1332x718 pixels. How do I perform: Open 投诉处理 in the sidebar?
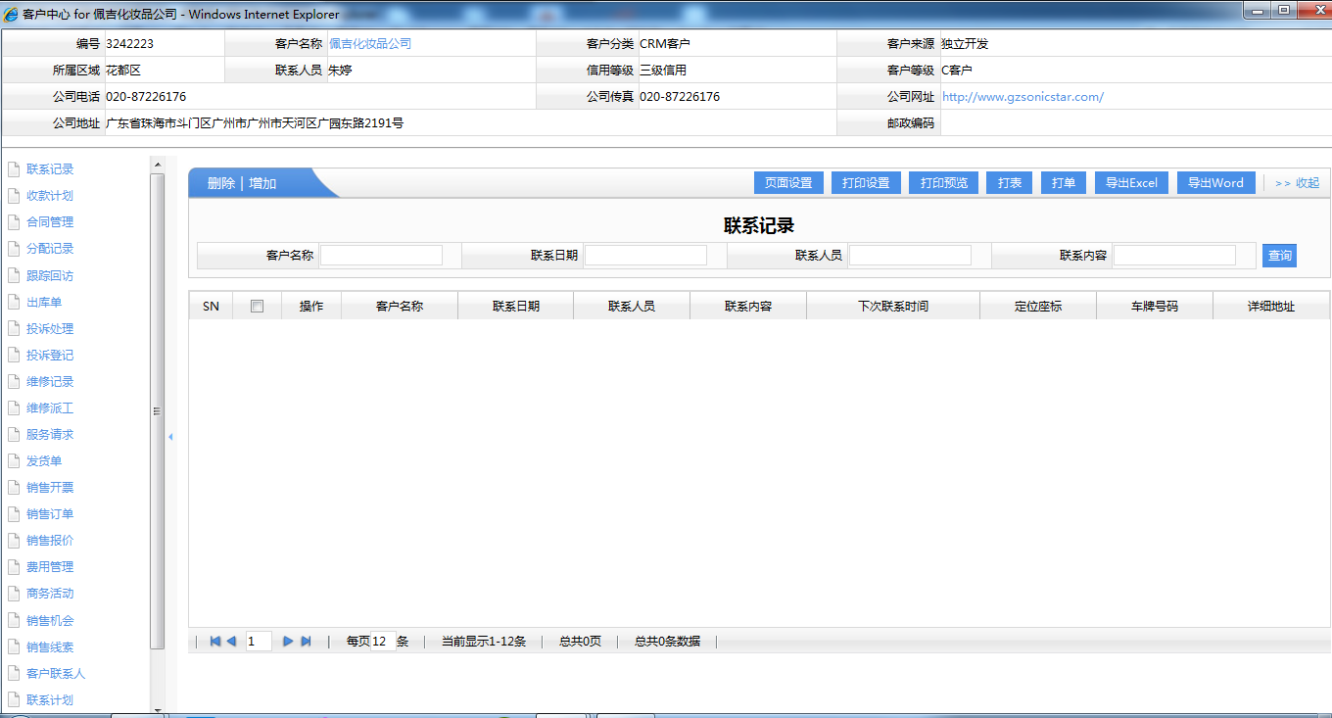click(x=50, y=329)
